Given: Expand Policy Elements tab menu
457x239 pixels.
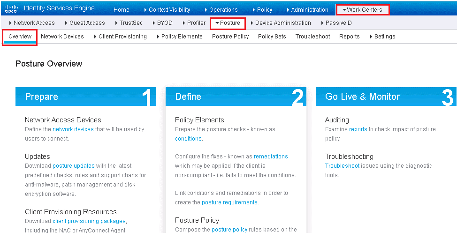Looking at the screenshot, I should point(180,37).
